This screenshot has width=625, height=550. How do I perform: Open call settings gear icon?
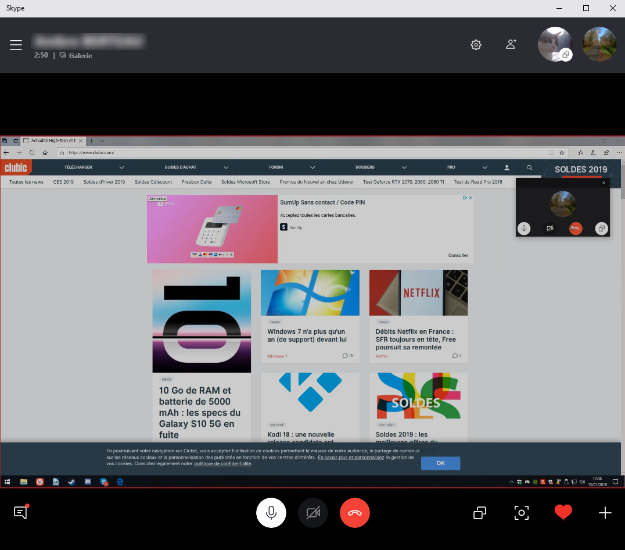coord(476,45)
